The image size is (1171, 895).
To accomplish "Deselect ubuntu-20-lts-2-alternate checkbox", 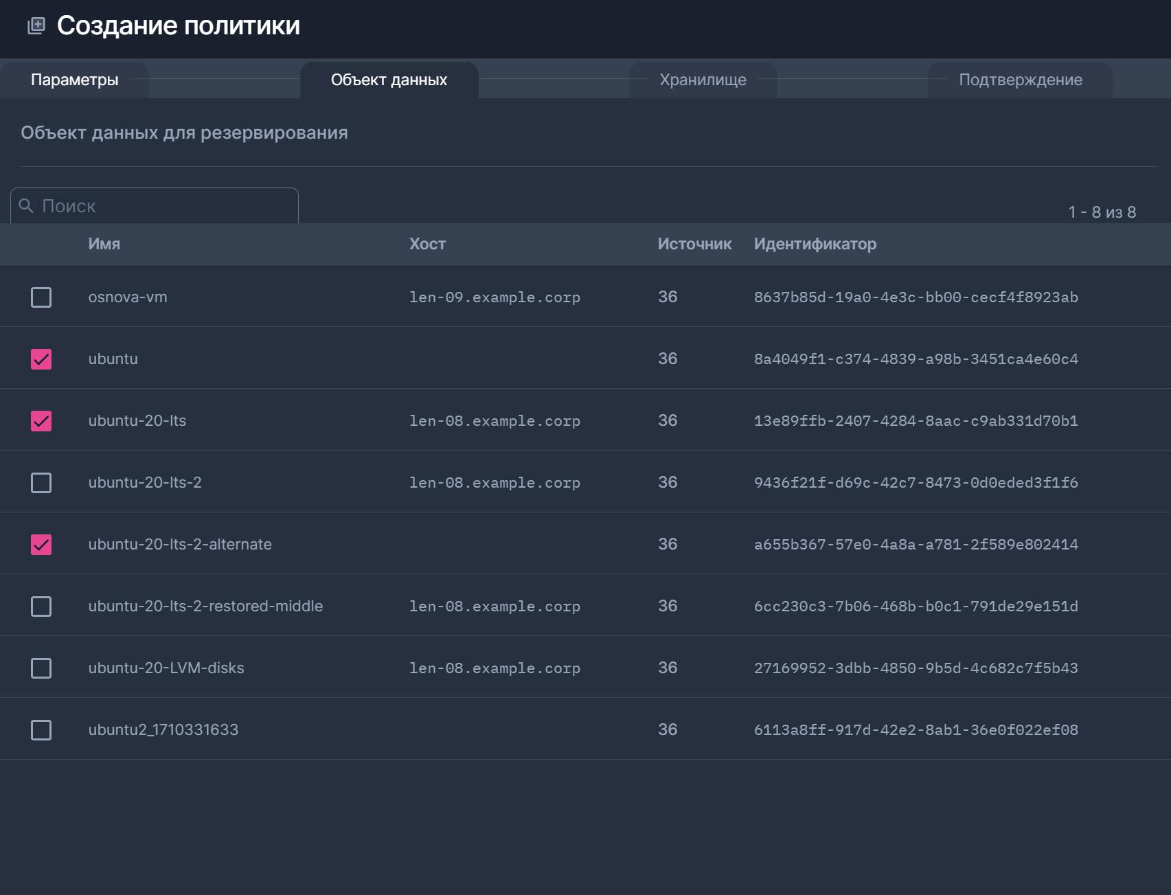I will click(41, 545).
